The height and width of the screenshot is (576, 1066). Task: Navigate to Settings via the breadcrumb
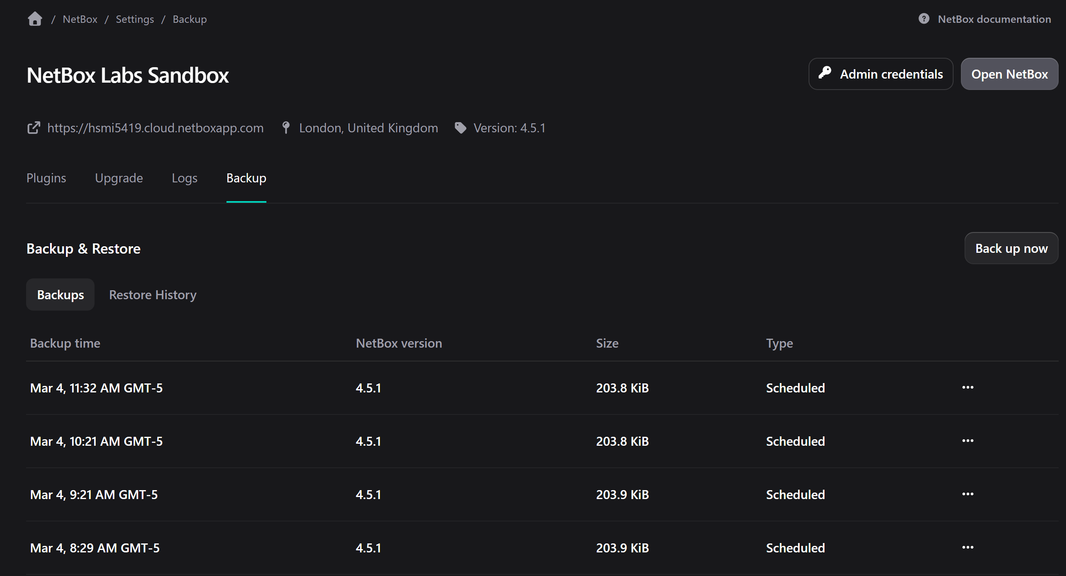134,19
